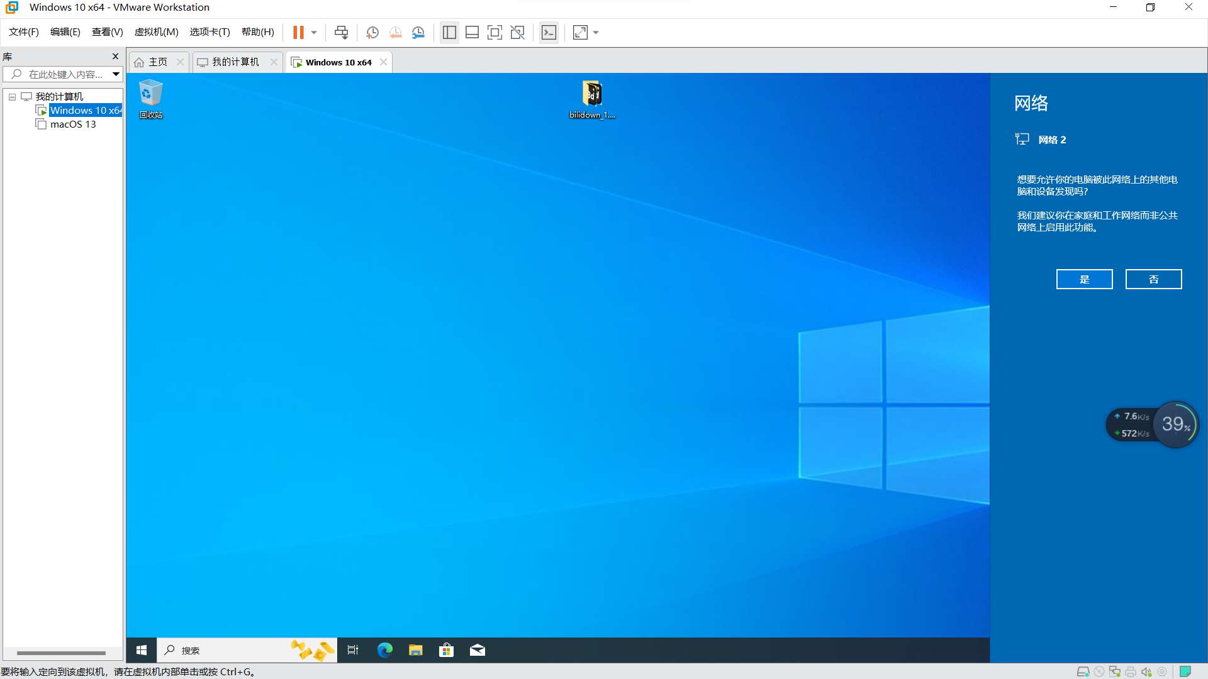This screenshot has width=1208, height=679.
Task: Open the 编辑(E) menu
Action: coord(65,32)
